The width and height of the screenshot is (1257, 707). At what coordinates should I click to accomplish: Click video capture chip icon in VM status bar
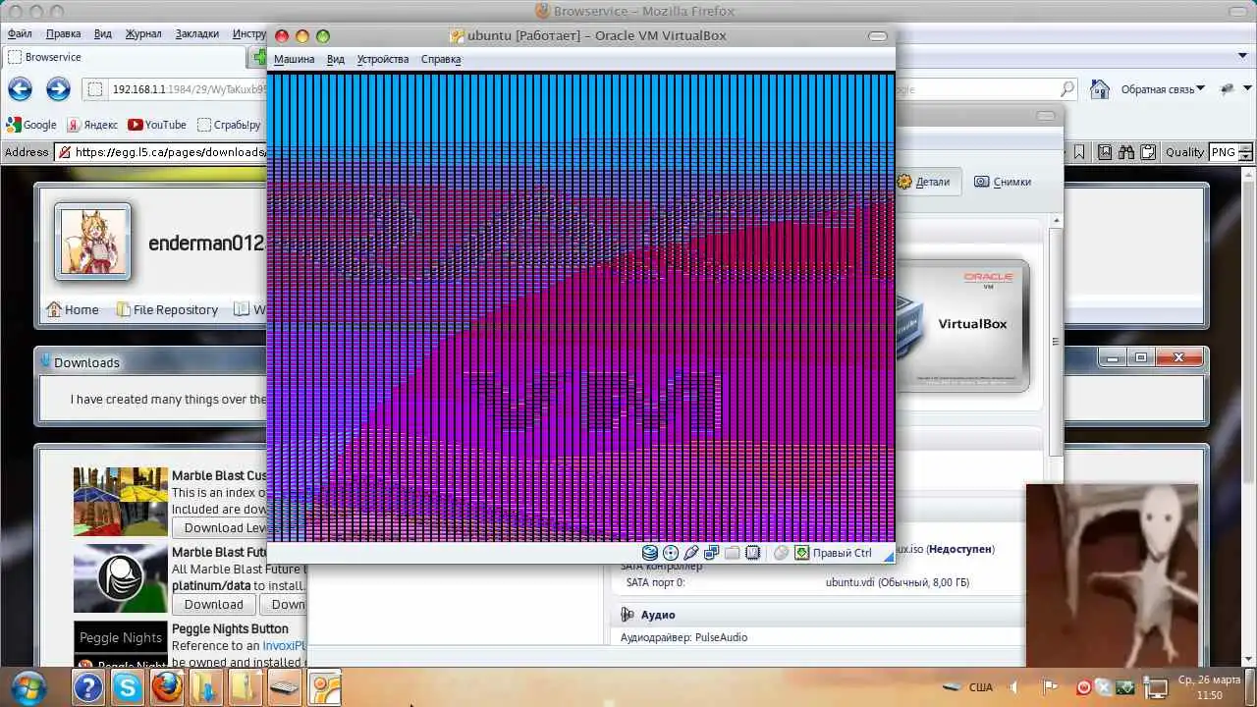point(753,553)
